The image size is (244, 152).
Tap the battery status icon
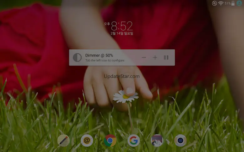(233, 3)
